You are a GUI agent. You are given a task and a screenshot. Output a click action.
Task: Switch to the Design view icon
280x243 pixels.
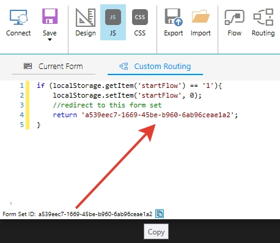click(x=86, y=17)
